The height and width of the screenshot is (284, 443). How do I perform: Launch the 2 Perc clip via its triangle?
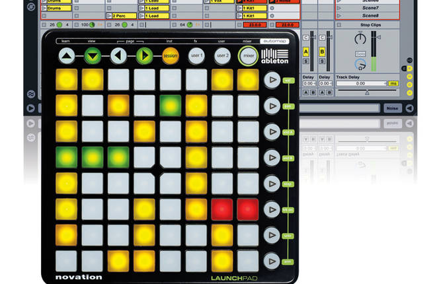(x=109, y=16)
